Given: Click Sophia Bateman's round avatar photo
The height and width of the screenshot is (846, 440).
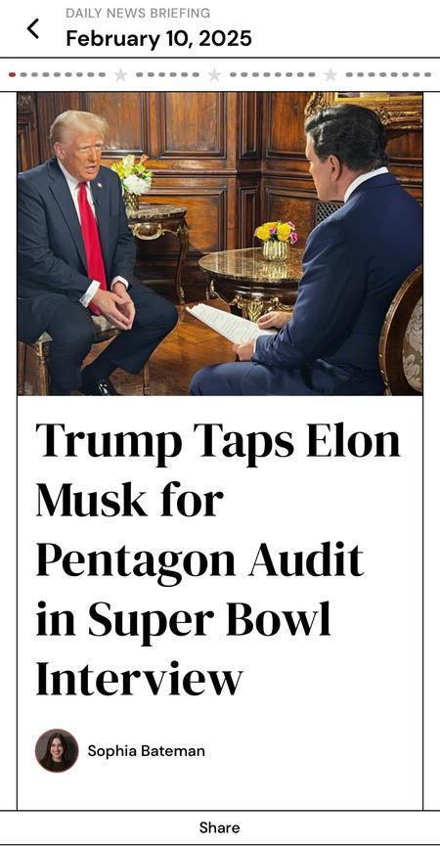Looking at the screenshot, I should [x=57, y=750].
